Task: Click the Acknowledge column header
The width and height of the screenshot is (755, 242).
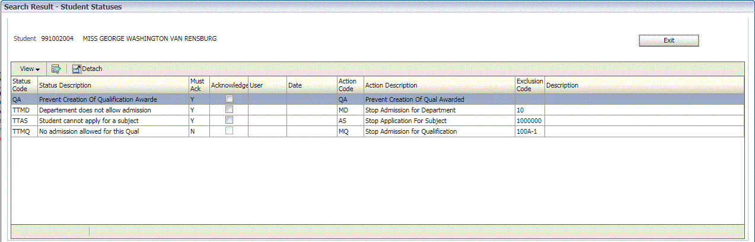Action: coord(229,85)
